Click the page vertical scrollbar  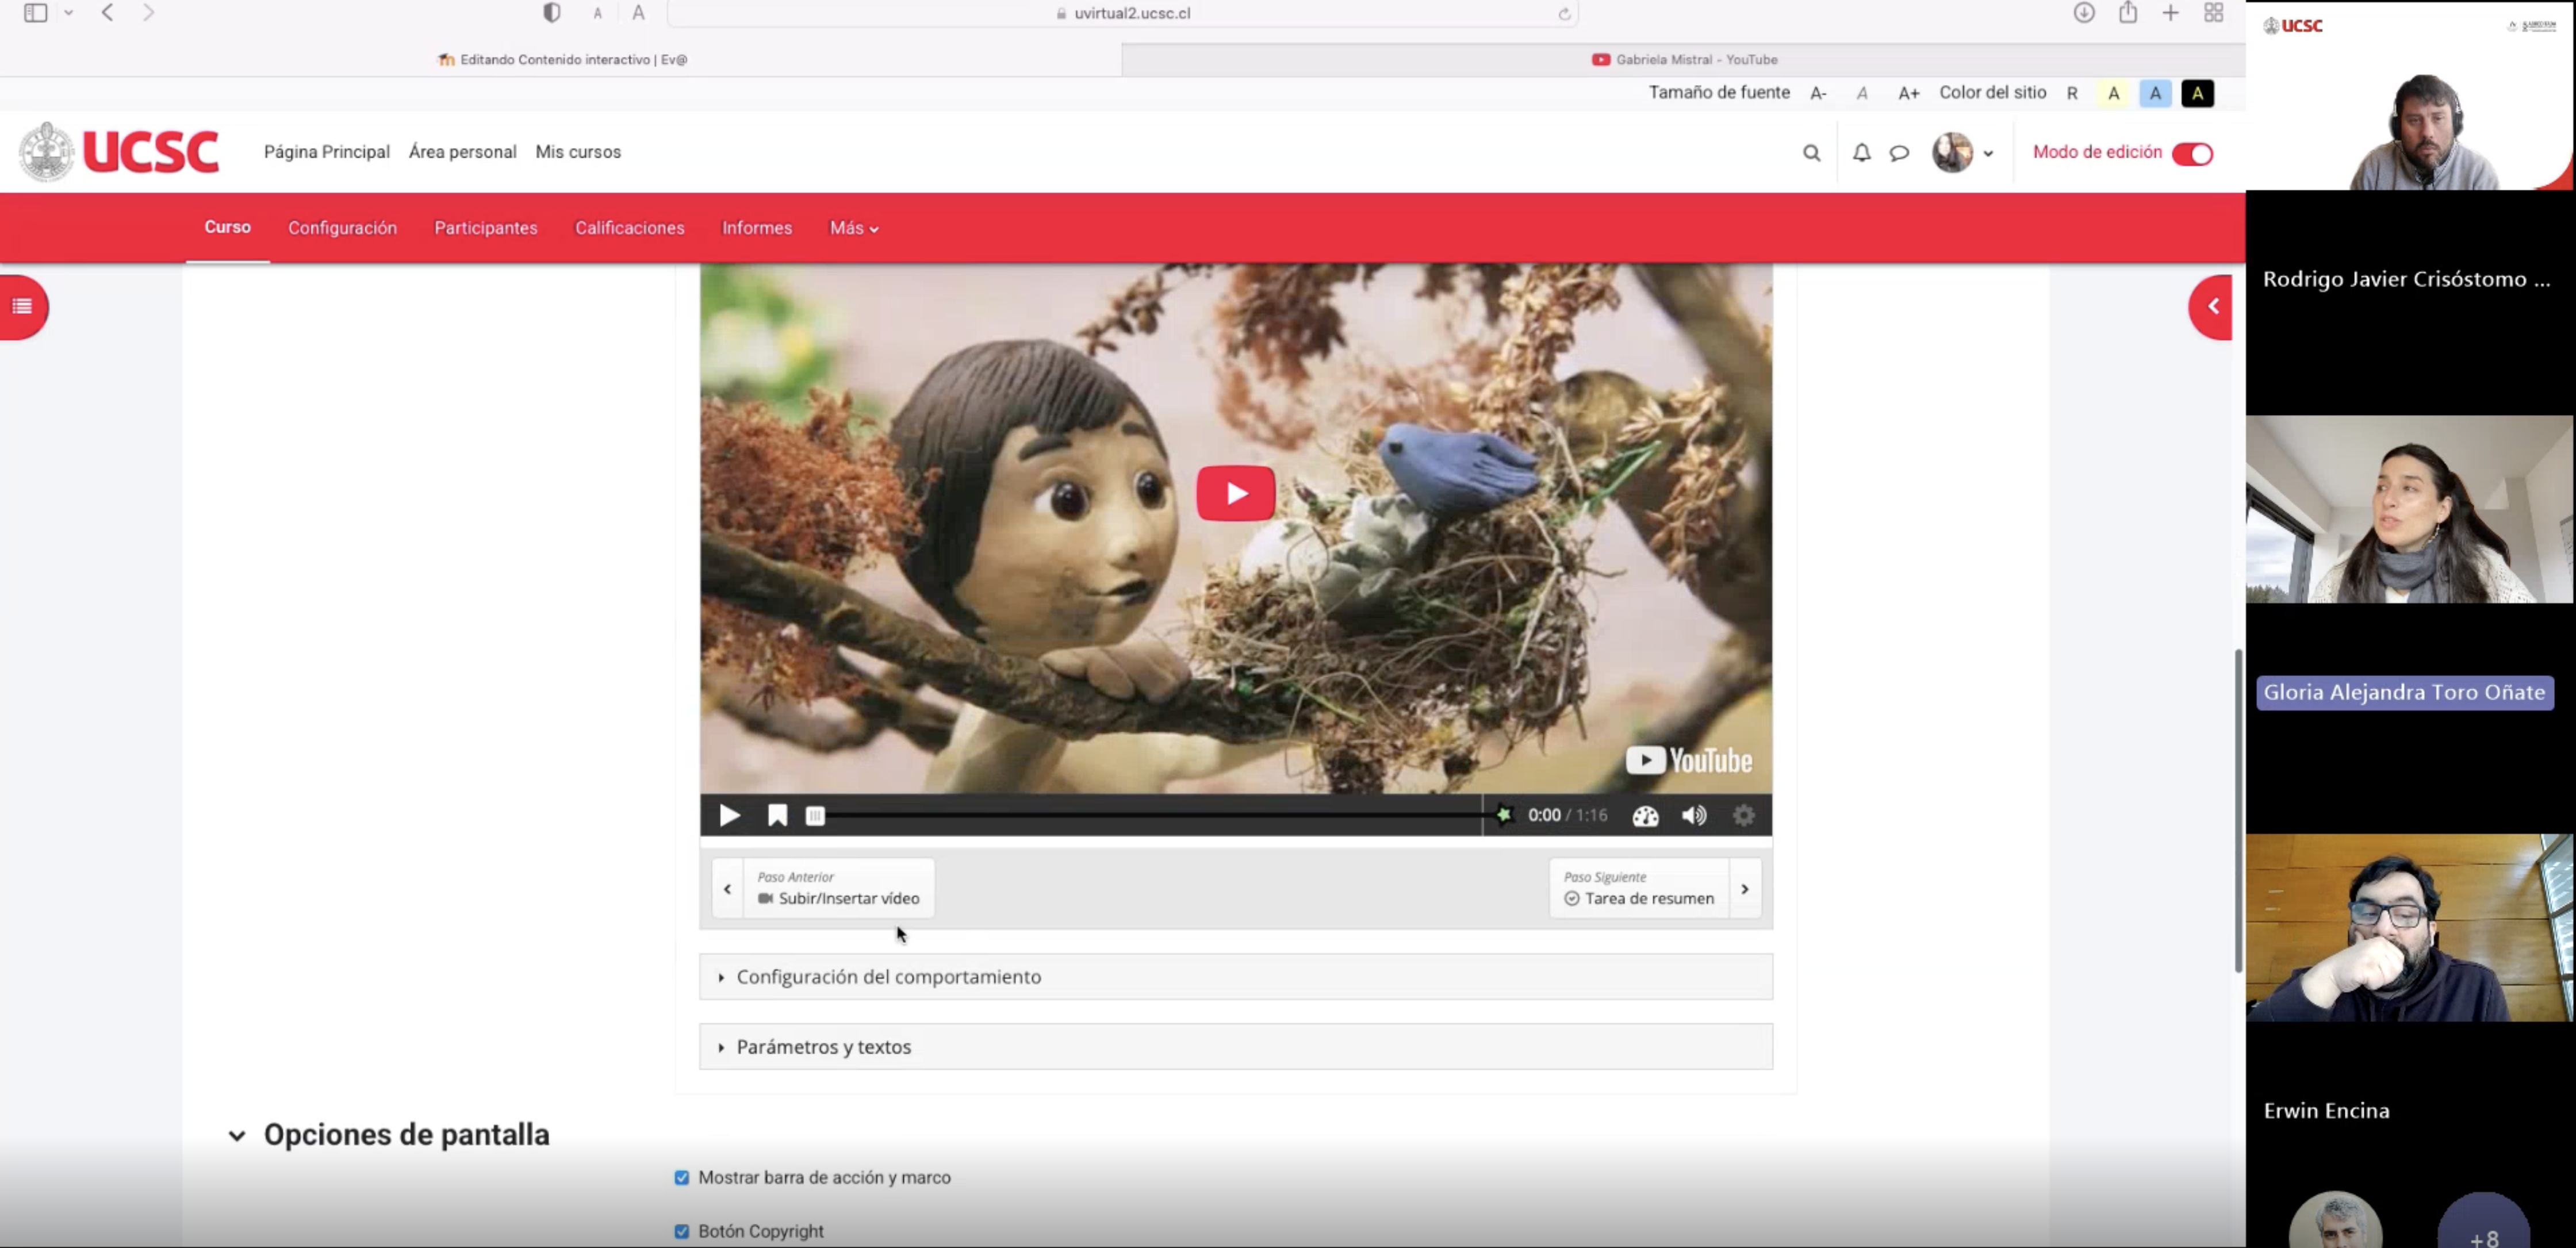(2238, 810)
